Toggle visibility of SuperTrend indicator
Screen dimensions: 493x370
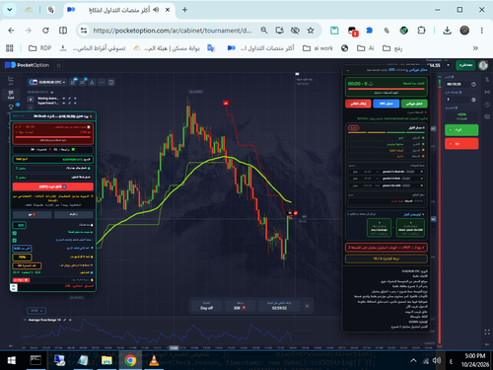pos(64,103)
